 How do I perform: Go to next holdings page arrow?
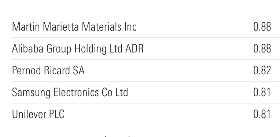pos(129,136)
